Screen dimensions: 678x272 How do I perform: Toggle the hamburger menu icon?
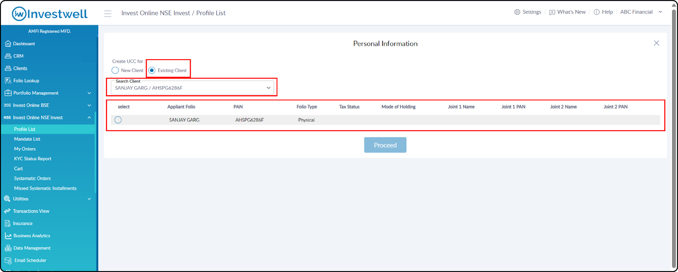coord(108,14)
